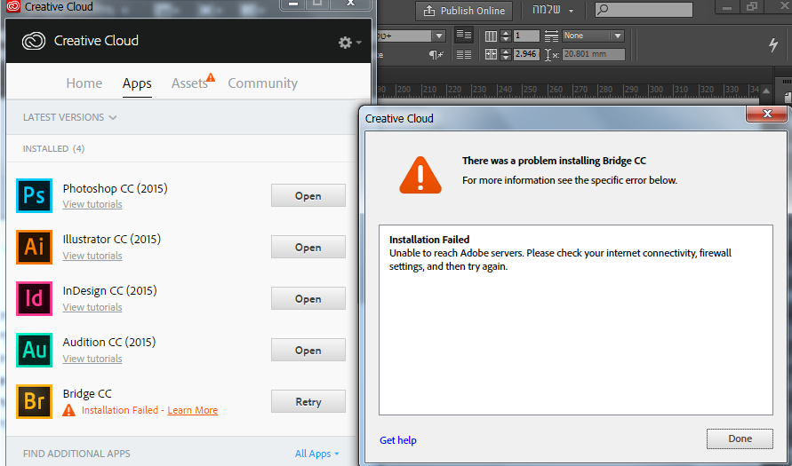View tutorials for Photoshop CC

click(x=92, y=204)
